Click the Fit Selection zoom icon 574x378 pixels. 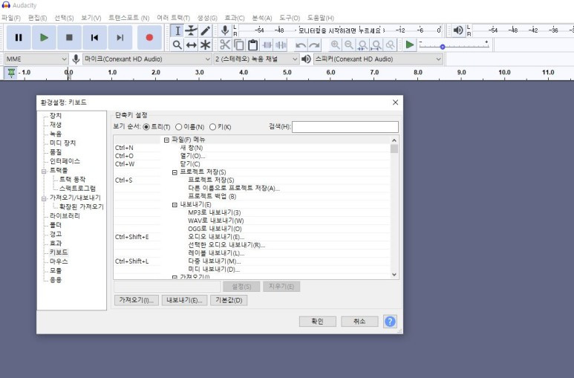[x=363, y=45]
